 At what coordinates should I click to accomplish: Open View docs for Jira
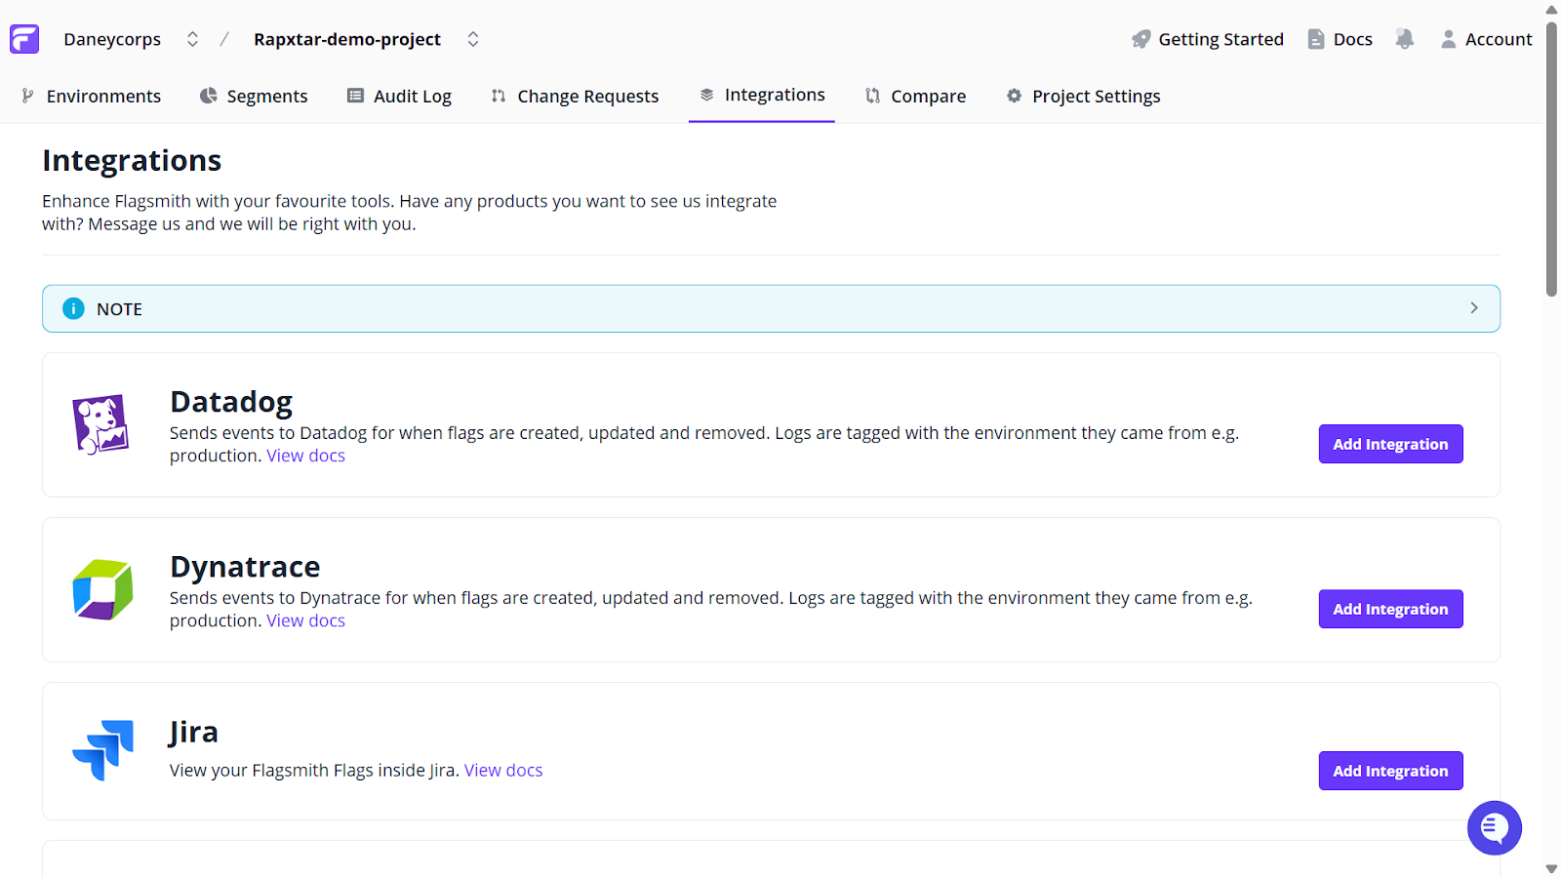503,770
